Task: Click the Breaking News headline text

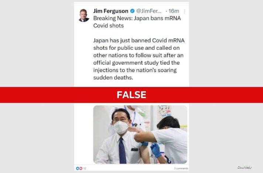Action: 137,22
